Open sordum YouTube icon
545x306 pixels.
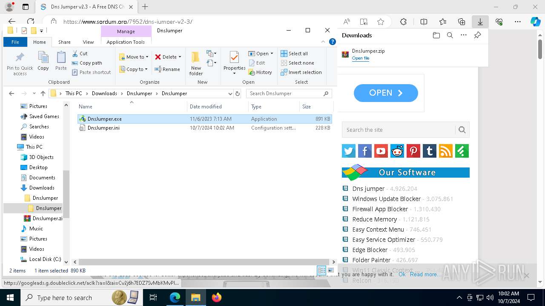pos(381,151)
